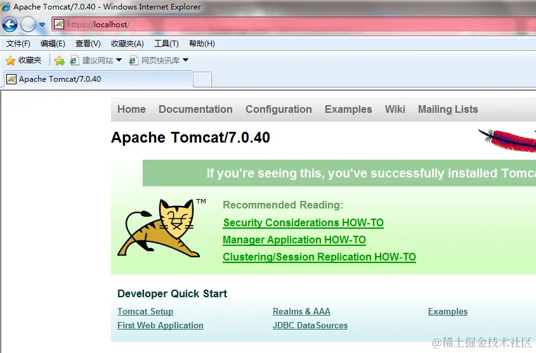Open the Documentation nav link
This screenshot has height=353, width=536.
point(195,109)
